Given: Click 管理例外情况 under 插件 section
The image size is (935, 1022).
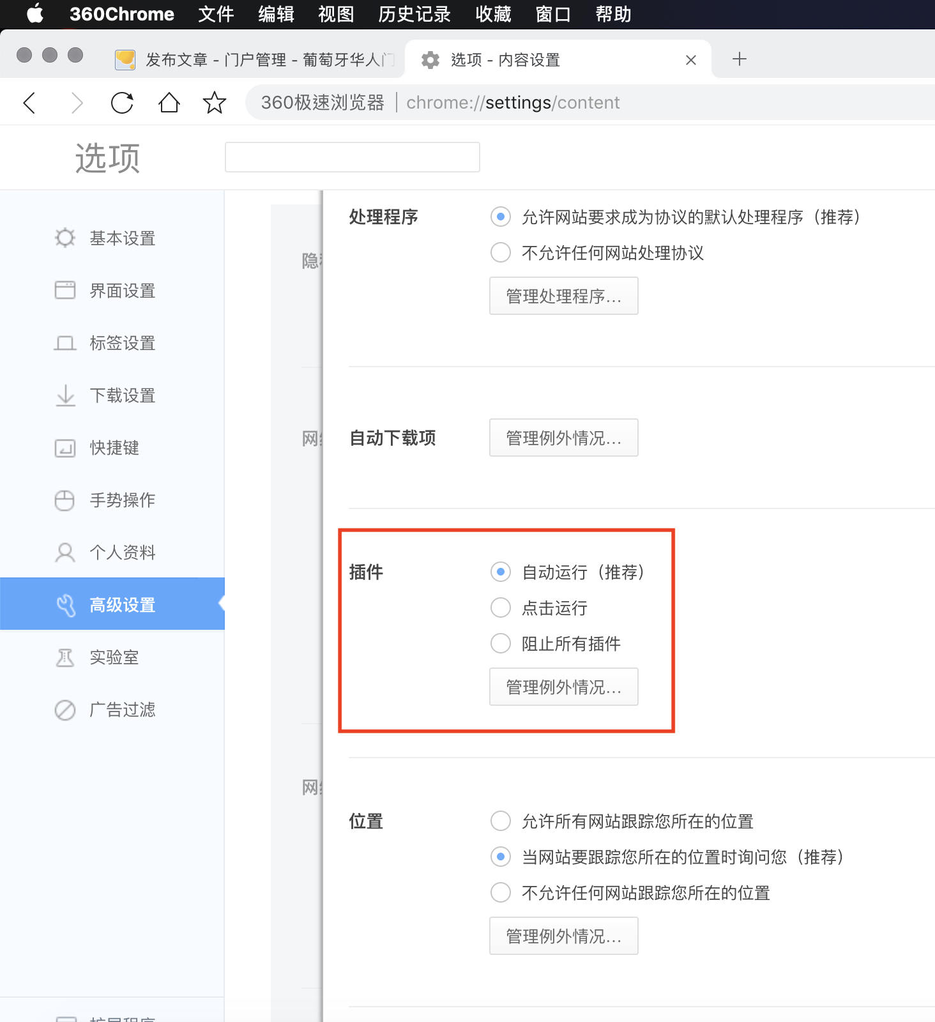Looking at the screenshot, I should coord(563,687).
